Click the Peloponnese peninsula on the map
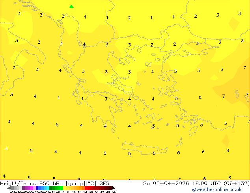The image size is (250, 193). coord(102,108)
